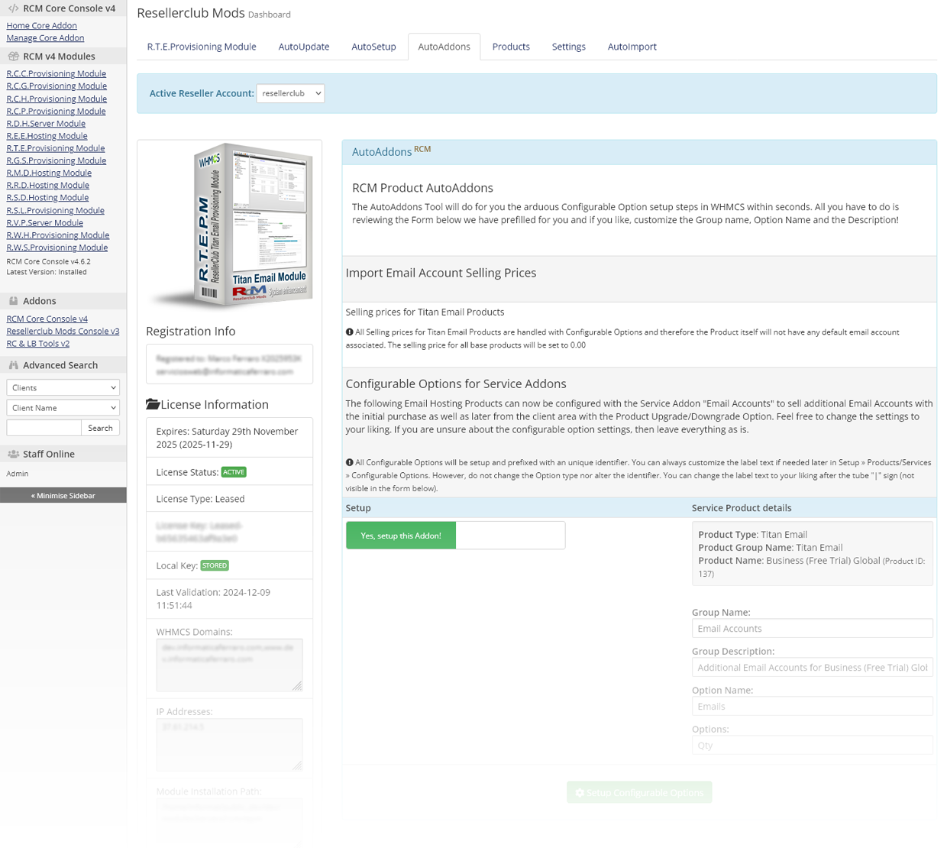Open R.V.P.Server Module link
Screen dimensions: 947x848
[45, 222]
